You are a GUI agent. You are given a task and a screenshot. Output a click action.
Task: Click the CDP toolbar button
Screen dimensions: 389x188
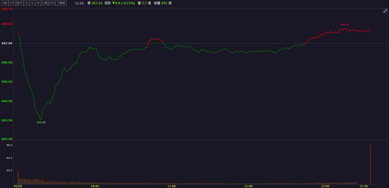pos(52,3)
